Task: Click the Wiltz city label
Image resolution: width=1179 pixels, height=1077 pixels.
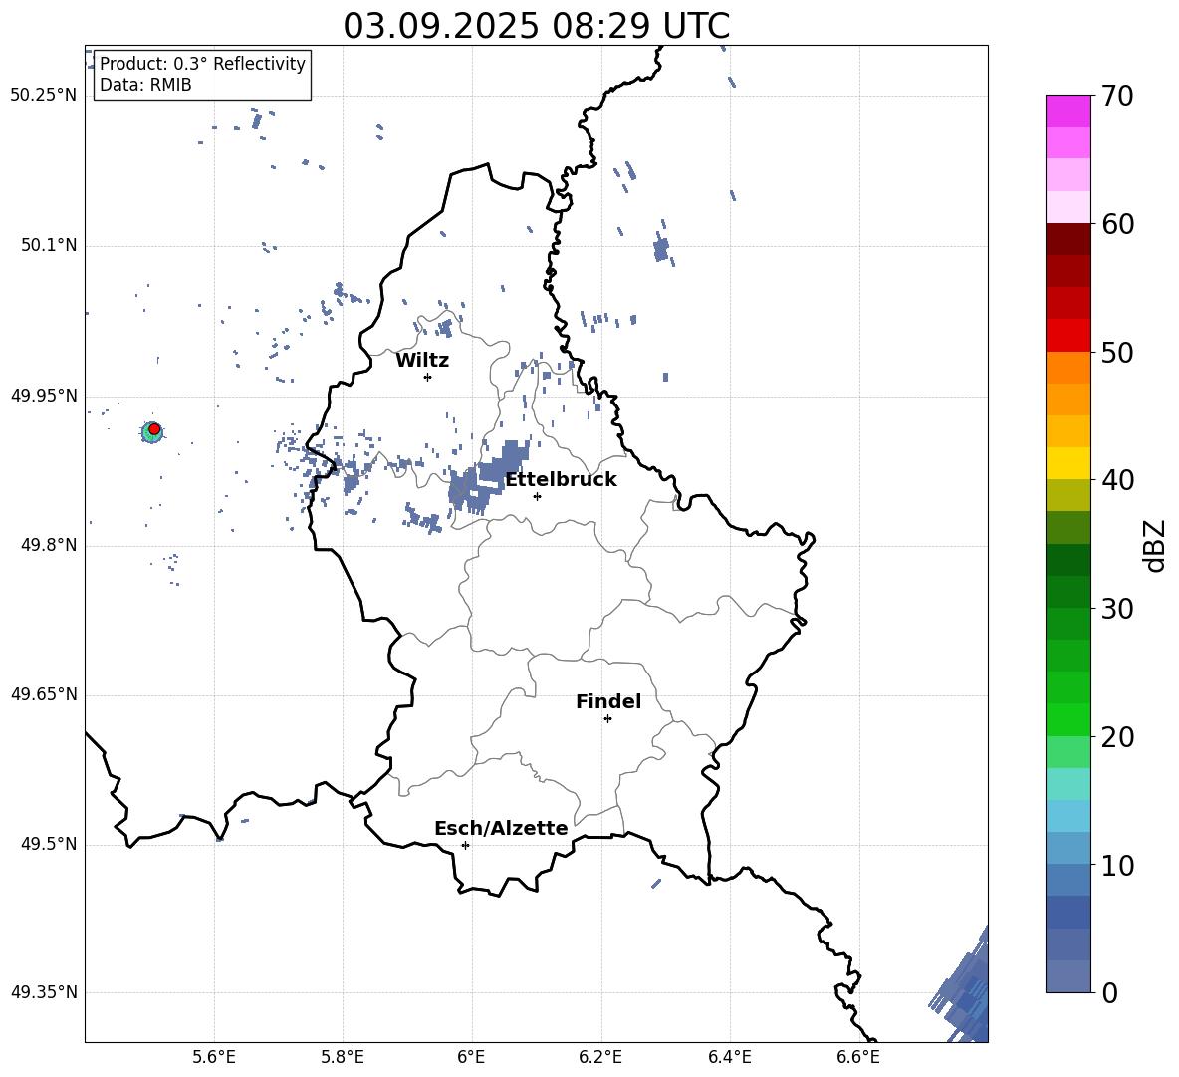Action: [422, 361]
